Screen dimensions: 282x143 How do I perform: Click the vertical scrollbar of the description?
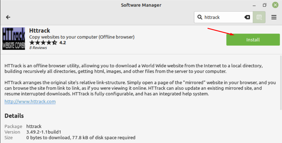[281, 82]
